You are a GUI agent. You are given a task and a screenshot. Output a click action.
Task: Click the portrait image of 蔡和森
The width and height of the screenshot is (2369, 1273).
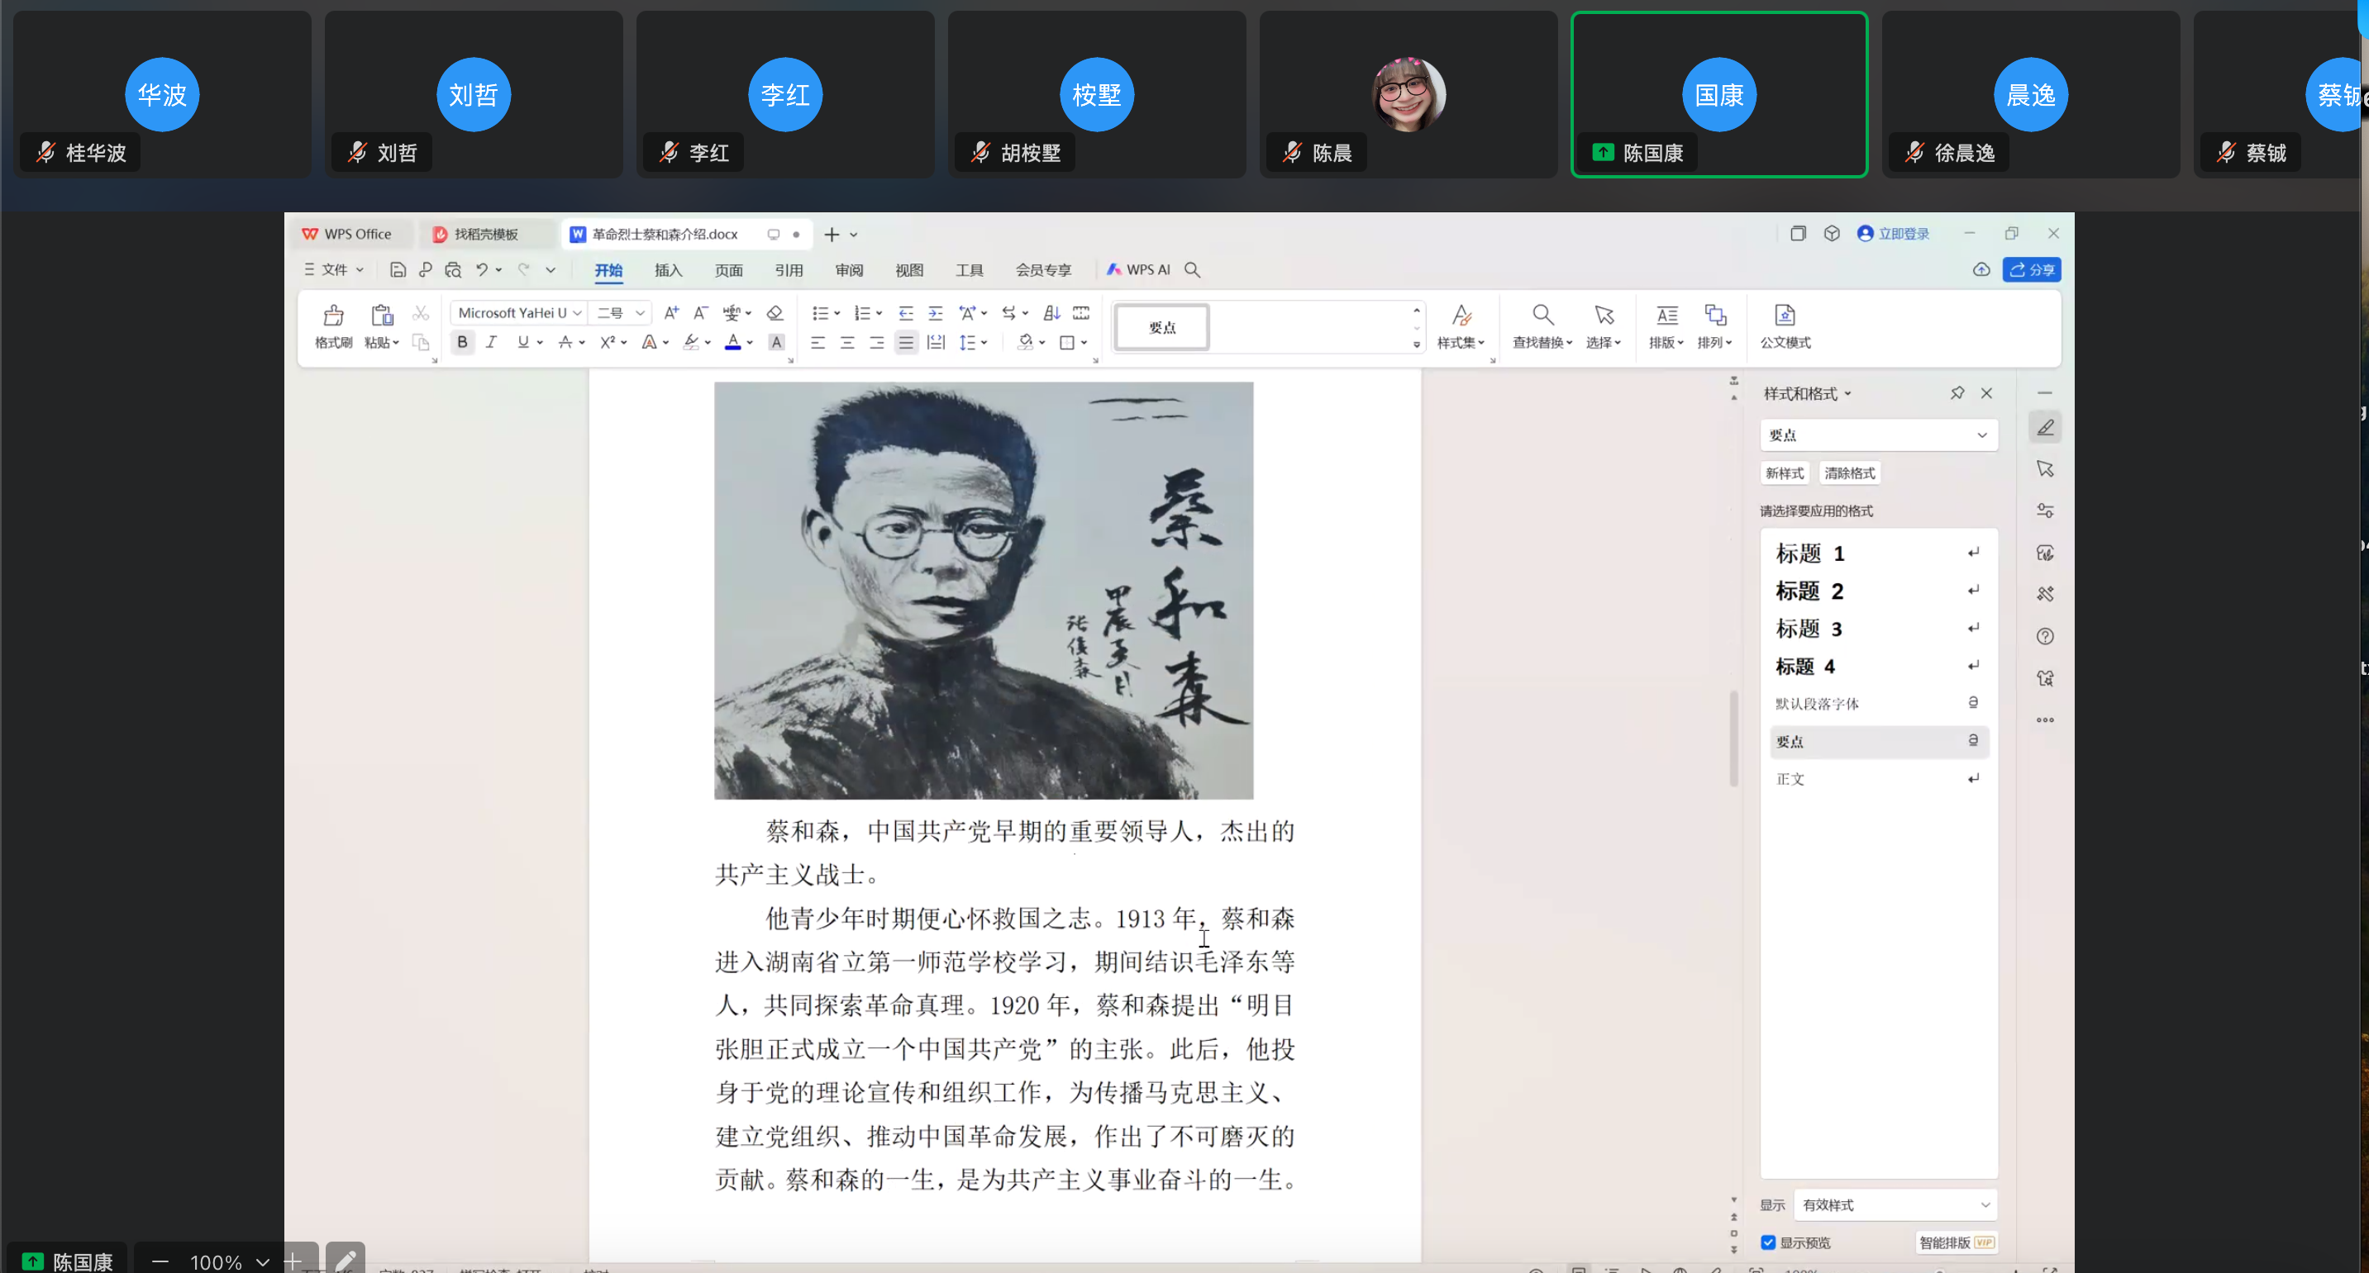[983, 590]
